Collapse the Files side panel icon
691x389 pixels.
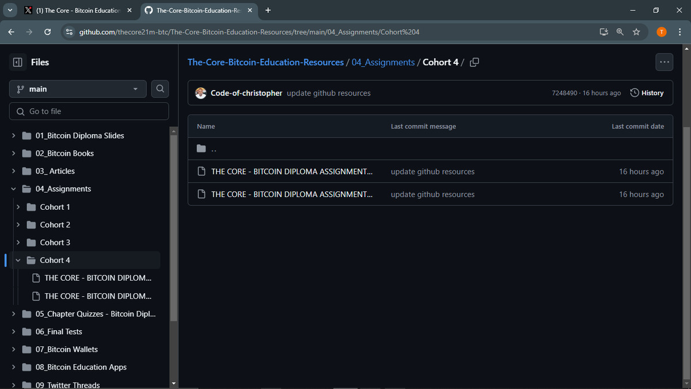[17, 62]
